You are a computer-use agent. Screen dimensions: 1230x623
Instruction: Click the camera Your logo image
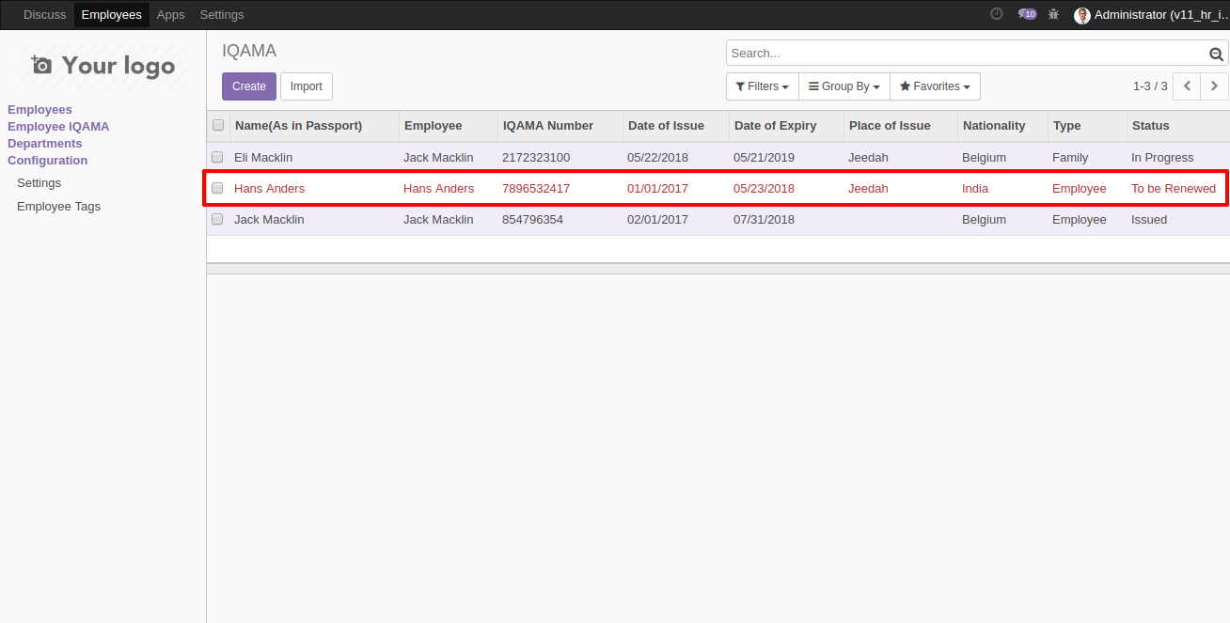(x=103, y=65)
